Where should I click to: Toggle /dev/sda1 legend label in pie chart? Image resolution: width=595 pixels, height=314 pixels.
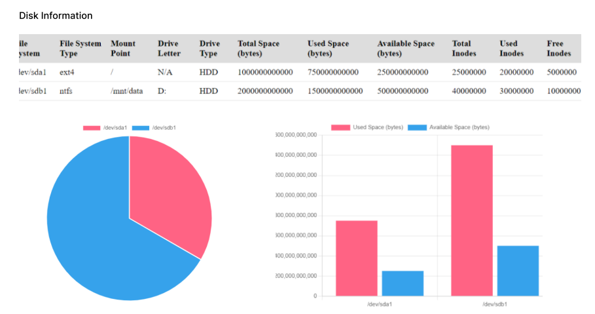[x=114, y=127]
